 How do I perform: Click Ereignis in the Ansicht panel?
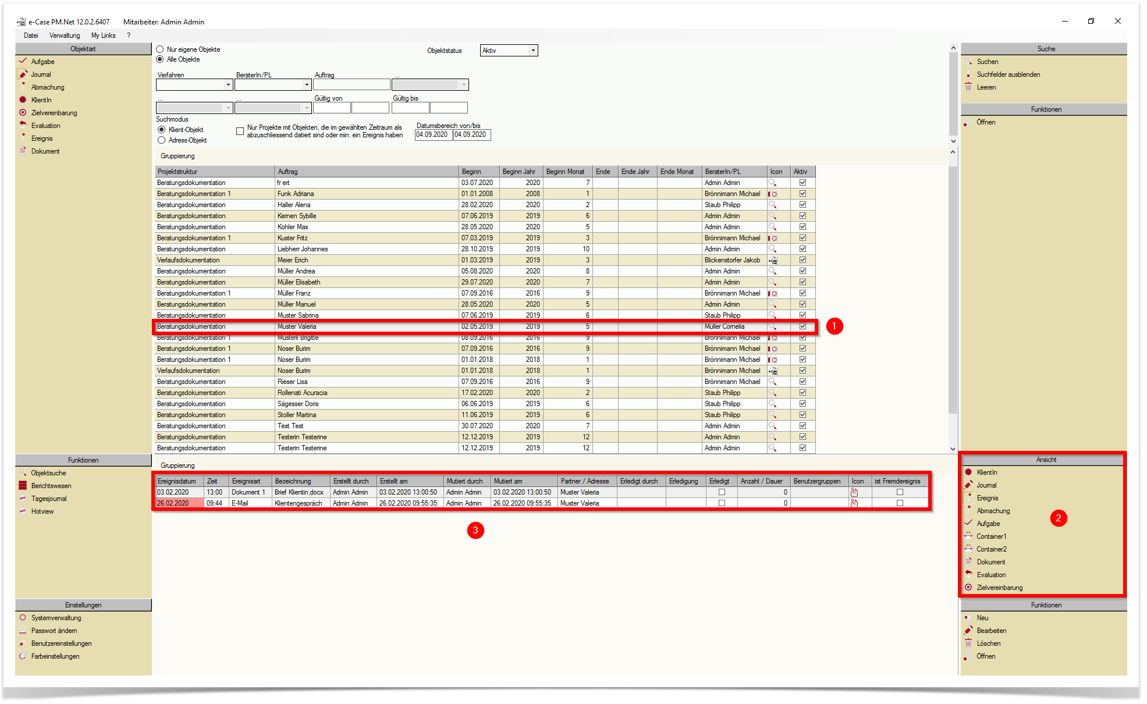987,497
